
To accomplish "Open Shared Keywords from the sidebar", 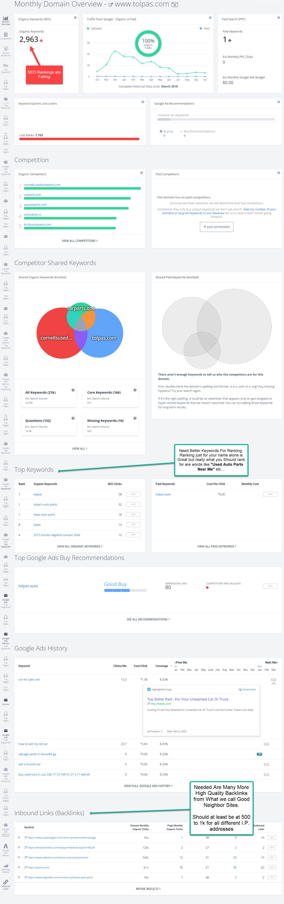I will tap(6, 51).
